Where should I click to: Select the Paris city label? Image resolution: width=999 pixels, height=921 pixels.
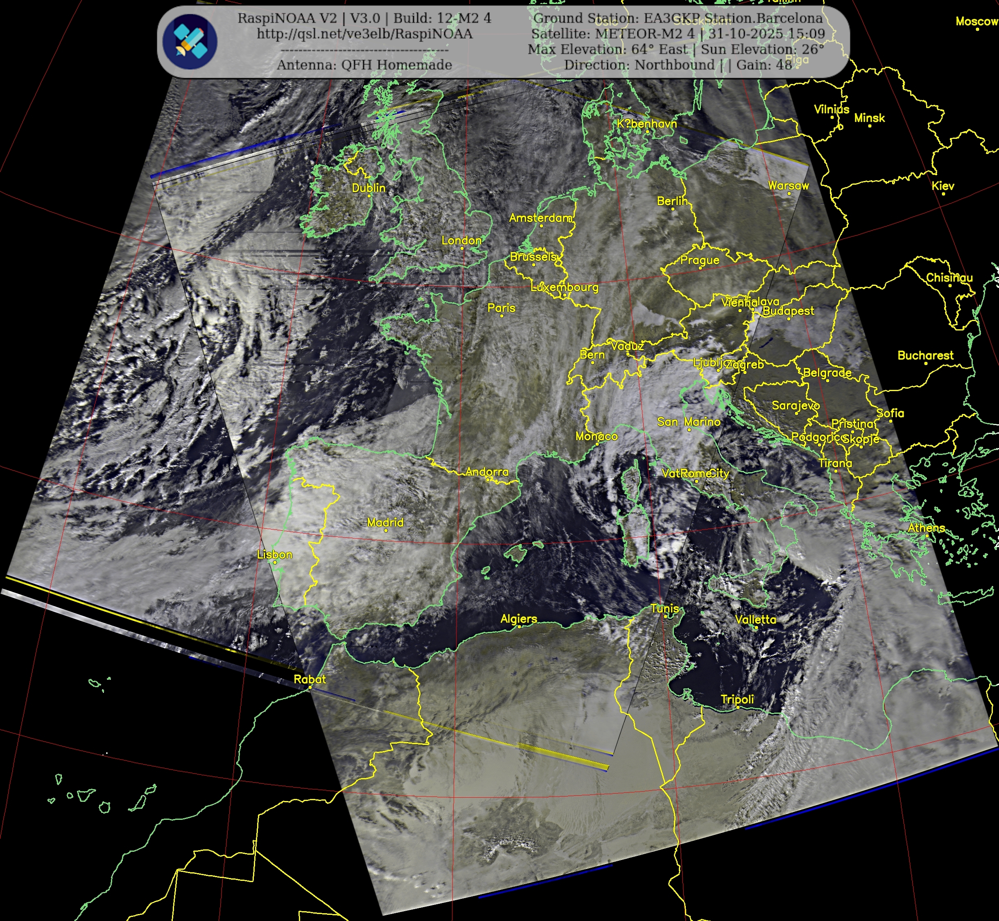point(501,308)
